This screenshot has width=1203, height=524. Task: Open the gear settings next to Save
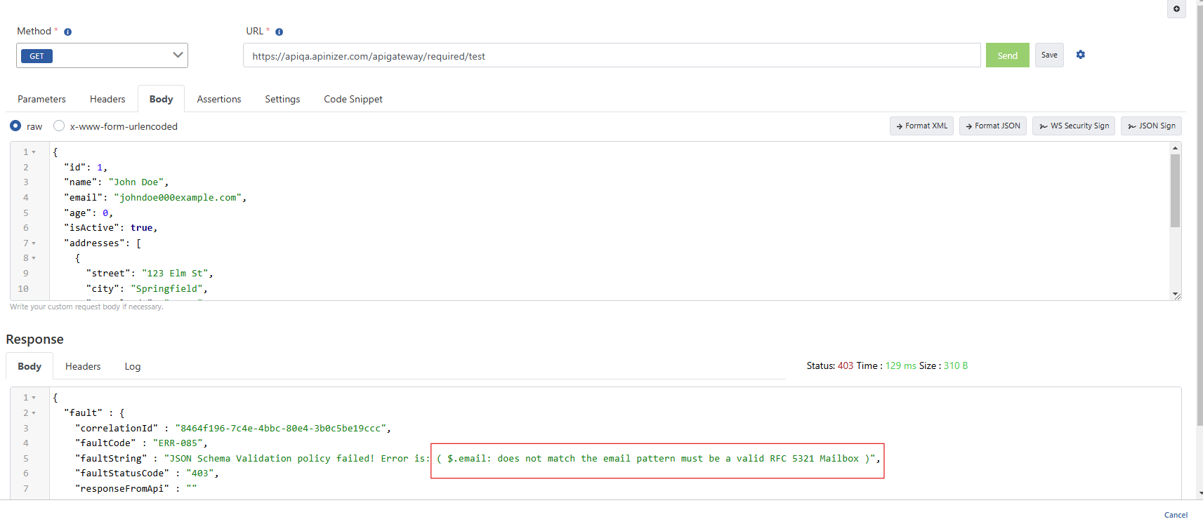[1080, 55]
